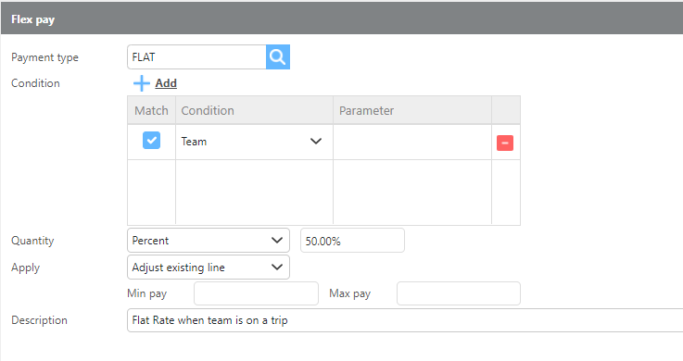Open the Apply Adjust existing line dropdown
This screenshot has width=683, height=361.
209,268
